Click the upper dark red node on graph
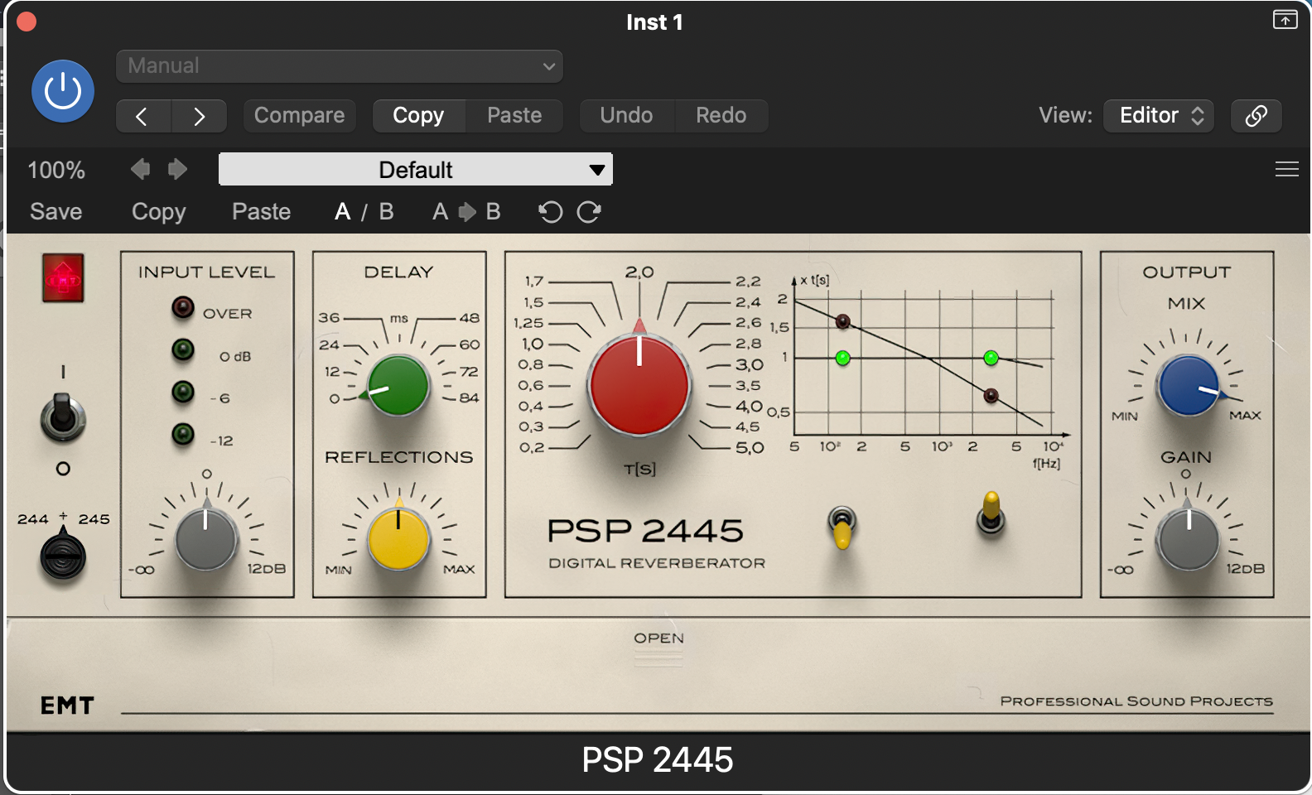The width and height of the screenshot is (1312, 795). pyautogui.click(x=843, y=321)
